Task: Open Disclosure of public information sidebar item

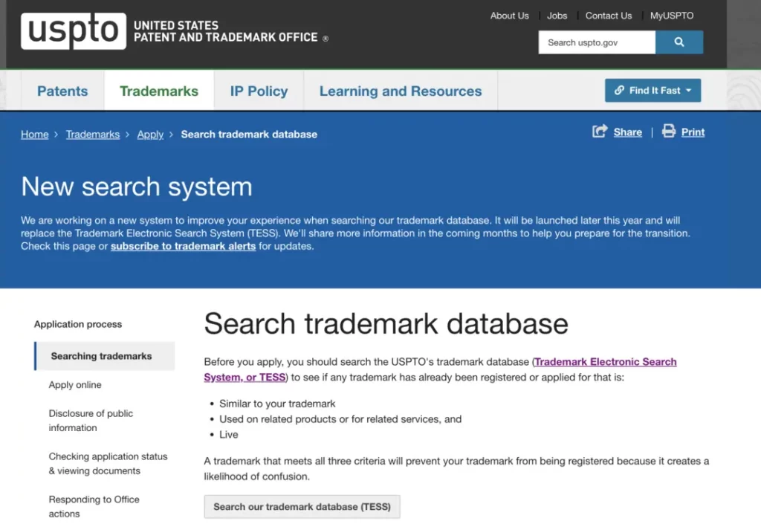Action: point(91,420)
